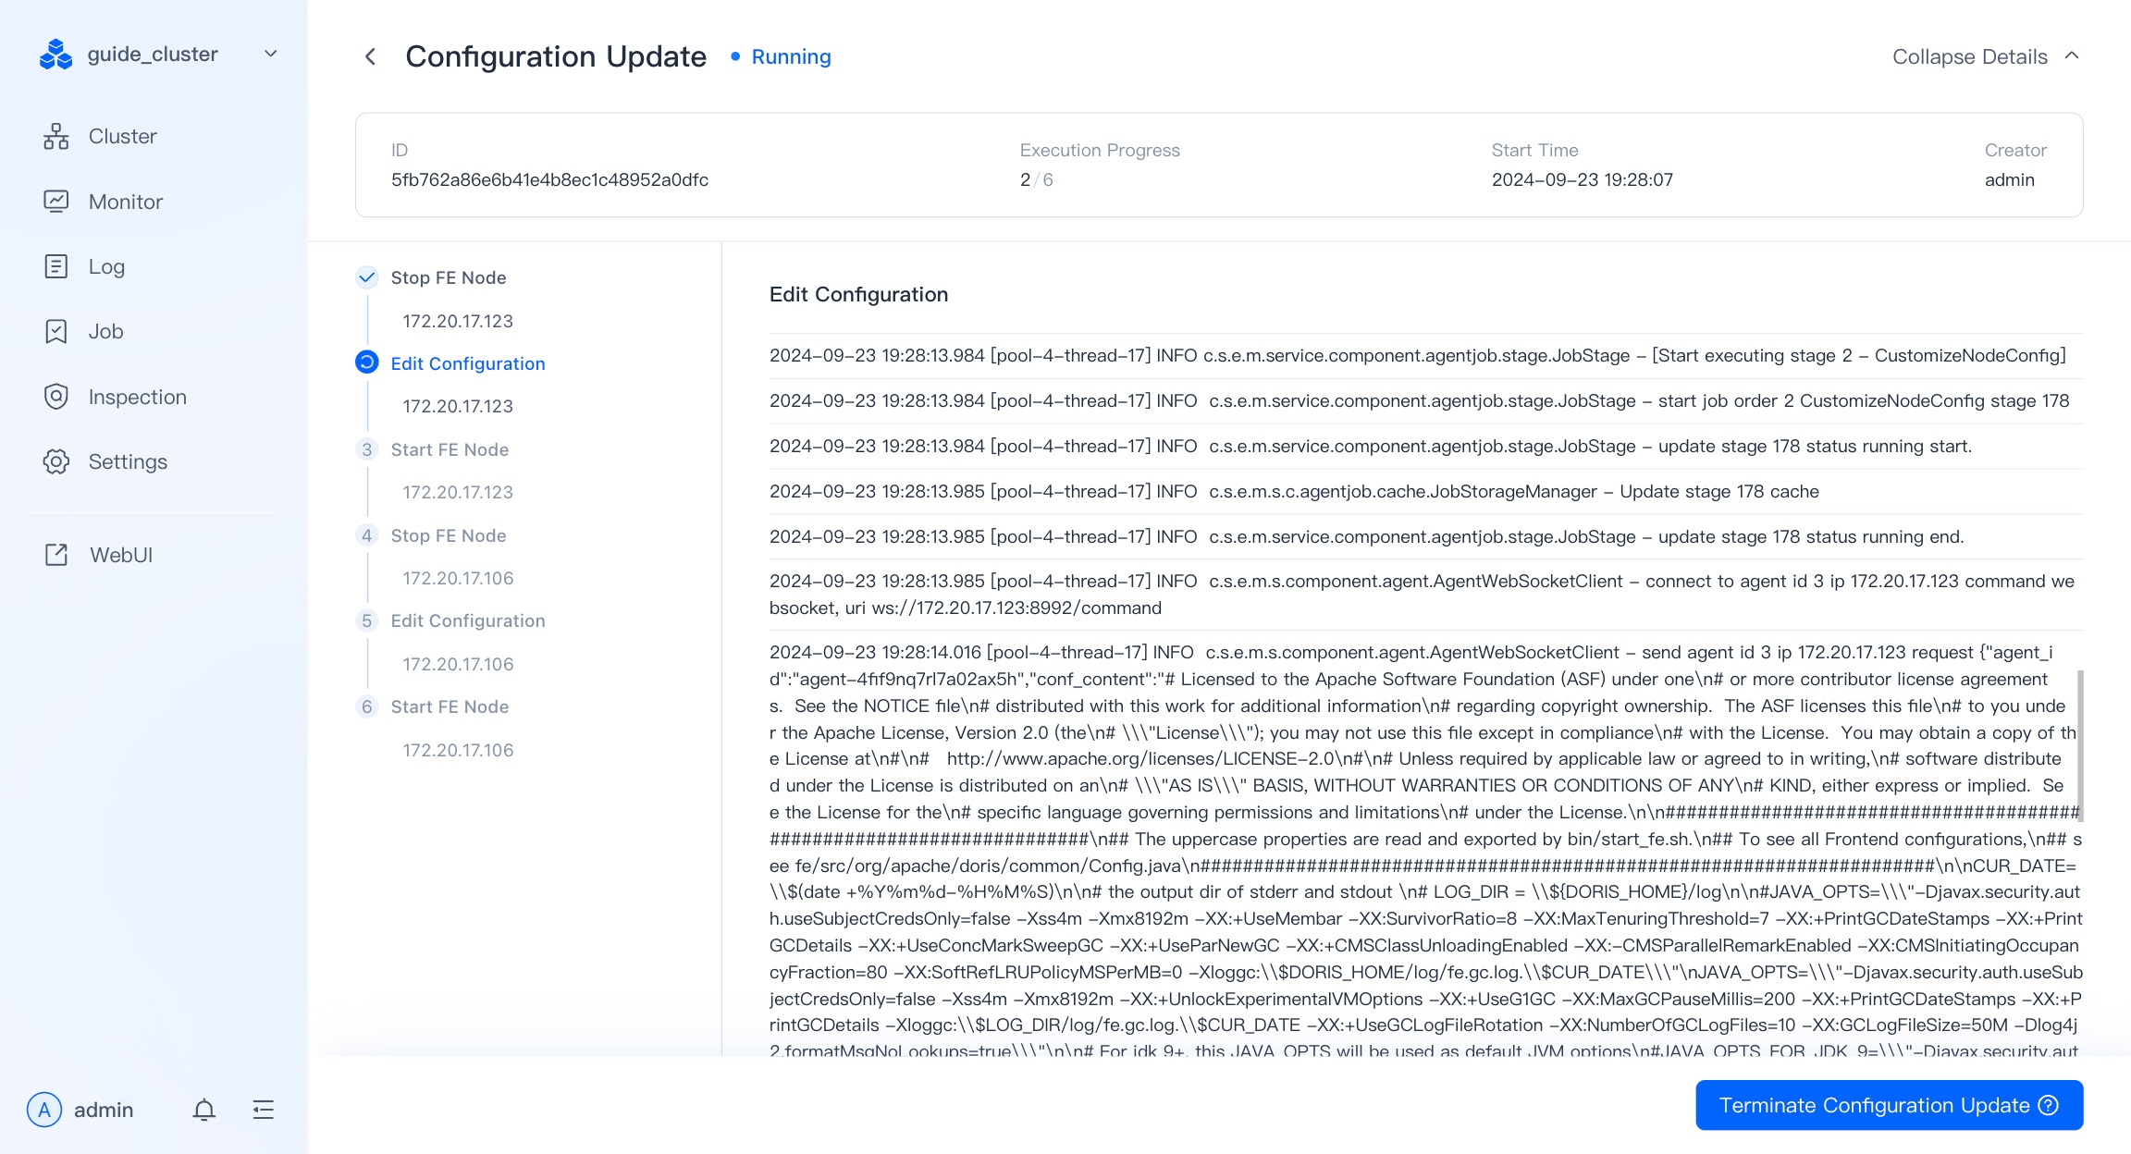Click the Execution Progress value 2/6
The height and width of the screenshot is (1154, 2131).
1037,179
